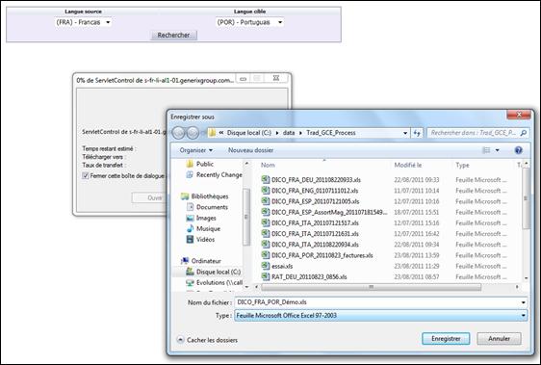Collapse folders with Cacher les dossiers

coord(208,340)
